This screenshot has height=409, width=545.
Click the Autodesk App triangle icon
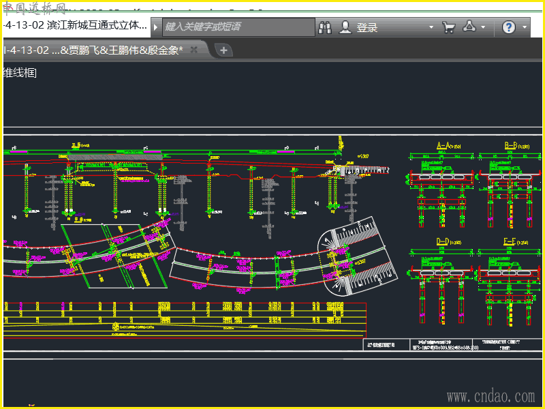pyautogui.click(x=469, y=27)
